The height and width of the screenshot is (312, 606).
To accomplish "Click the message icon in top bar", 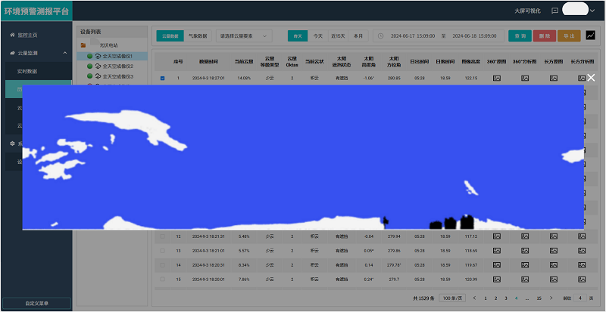I will coord(554,11).
